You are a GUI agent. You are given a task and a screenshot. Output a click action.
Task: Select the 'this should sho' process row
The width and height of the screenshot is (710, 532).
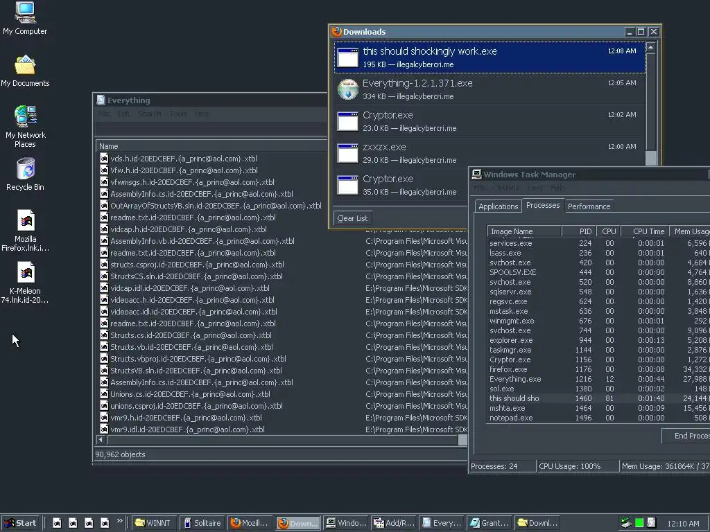(x=598, y=398)
